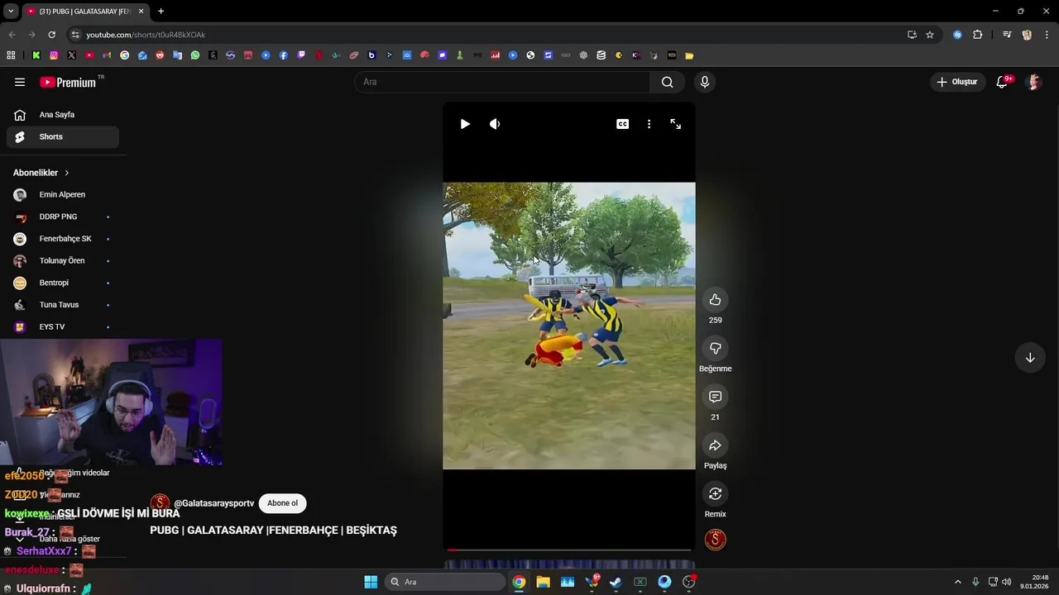Select Shorts in the sidebar

(63, 136)
